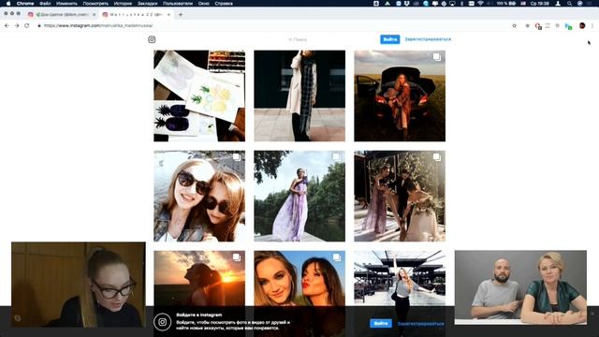The width and height of the screenshot is (599, 337).
Task: Close the first Instagram tab
Action: click(94, 15)
